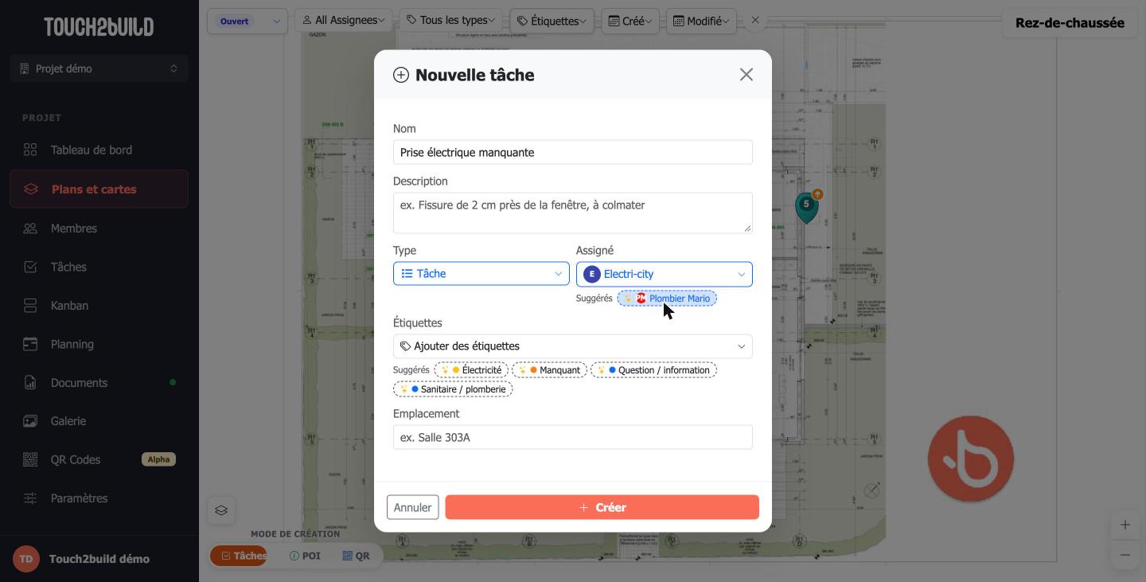Click the layers icon on the map
The image size is (1146, 582).
[x=221, y=510]
